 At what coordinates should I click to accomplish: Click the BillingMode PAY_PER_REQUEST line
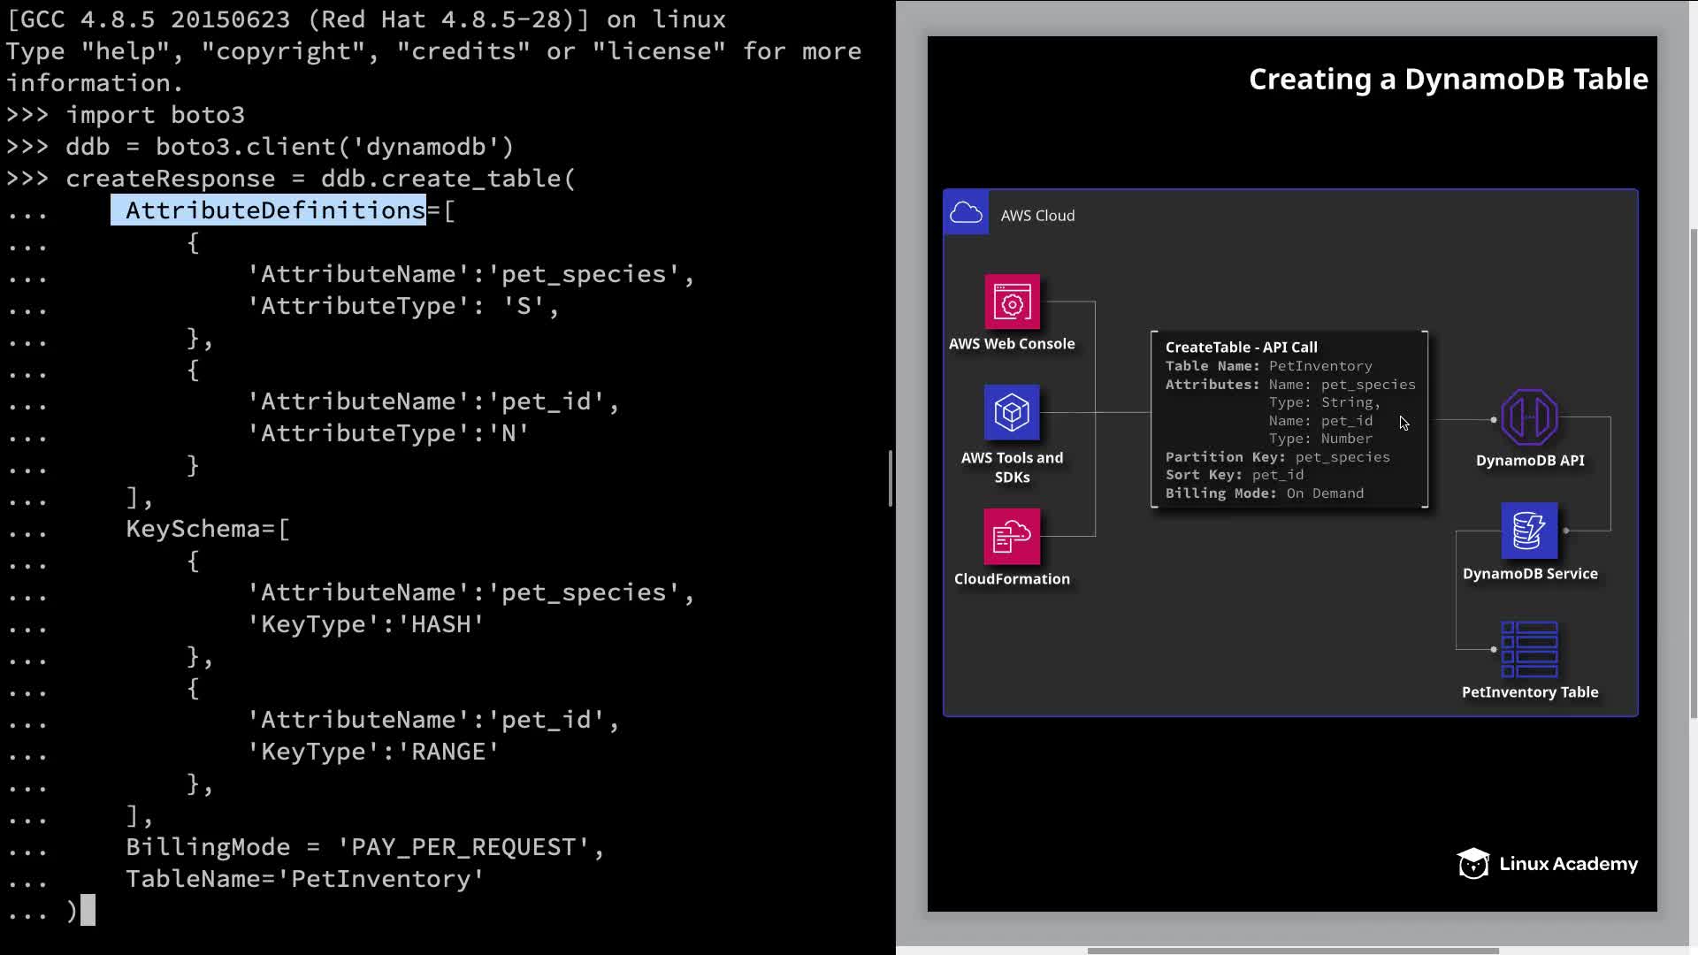coord(364,847)
